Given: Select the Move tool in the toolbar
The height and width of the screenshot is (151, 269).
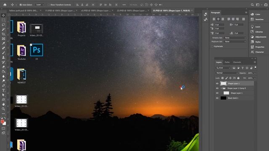Looking at the screenshot, I should [x=3, y=16].
